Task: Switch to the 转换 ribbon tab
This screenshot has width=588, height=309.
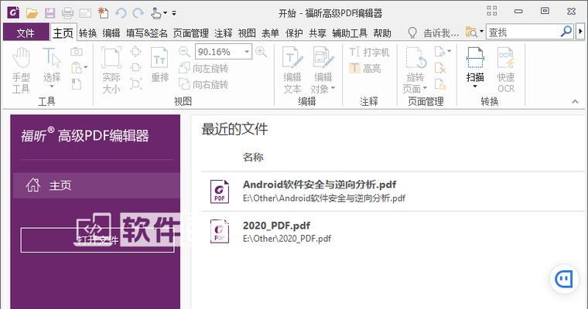Action: pos(87,33)
